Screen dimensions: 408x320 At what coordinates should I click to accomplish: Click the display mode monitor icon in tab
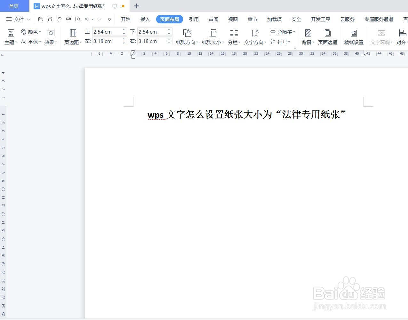pos(115,6)
